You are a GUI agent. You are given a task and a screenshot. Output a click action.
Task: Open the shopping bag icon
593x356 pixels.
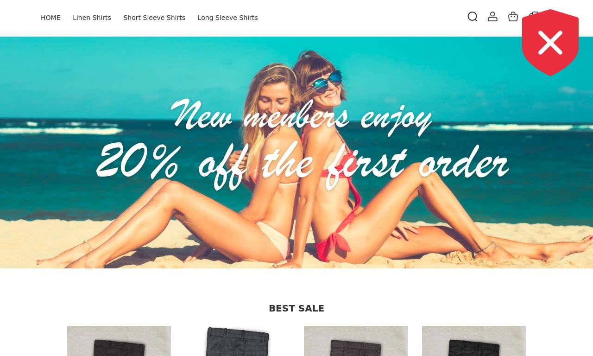(x=513, y=17)
